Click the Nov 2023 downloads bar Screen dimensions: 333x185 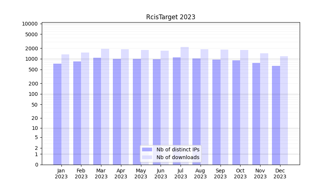264,109
